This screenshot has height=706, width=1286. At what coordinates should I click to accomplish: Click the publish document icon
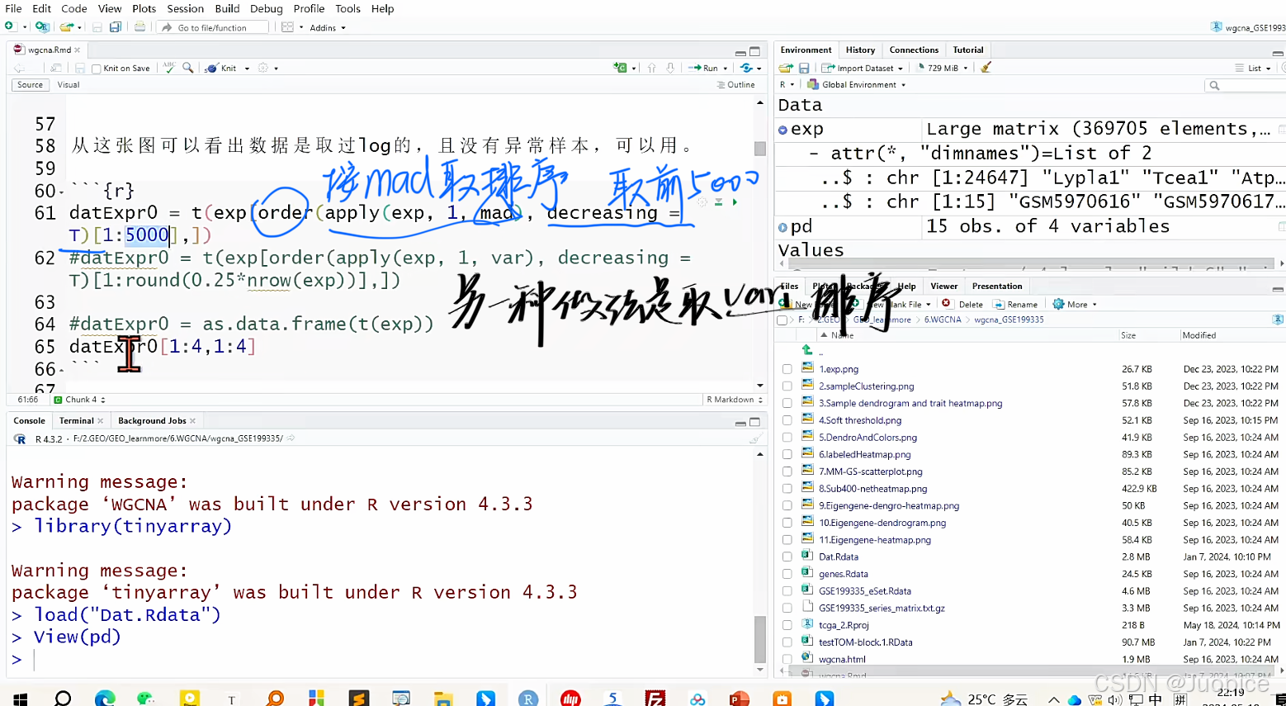[x=747, y=68]
